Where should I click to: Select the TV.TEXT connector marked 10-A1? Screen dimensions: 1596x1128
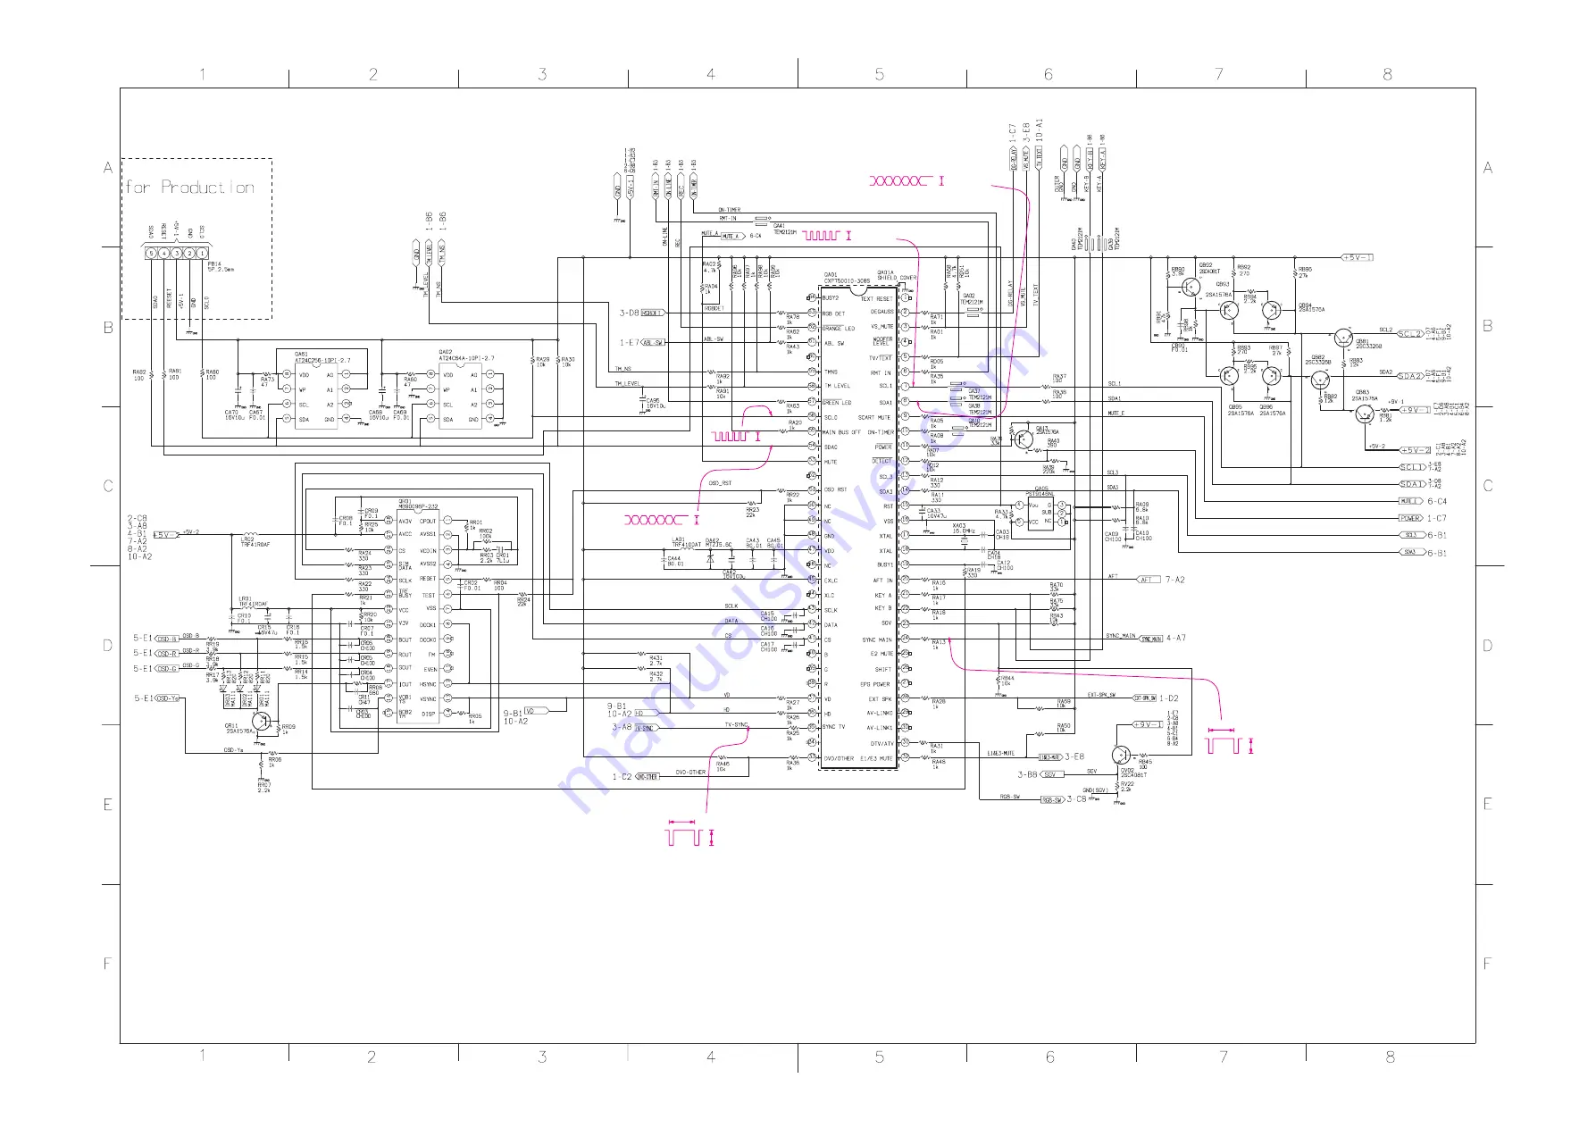click(1039, 159)
